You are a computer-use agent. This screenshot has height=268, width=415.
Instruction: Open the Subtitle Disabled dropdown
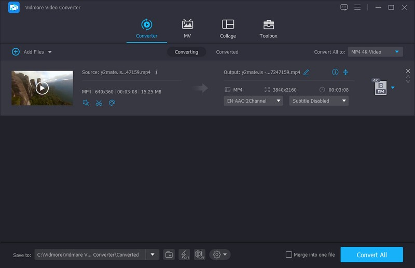pos(319,101)
